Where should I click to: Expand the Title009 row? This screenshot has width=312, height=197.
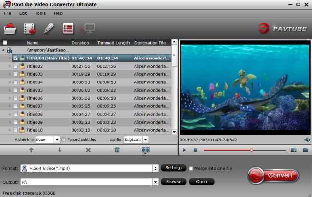click(x=10, y=122)
